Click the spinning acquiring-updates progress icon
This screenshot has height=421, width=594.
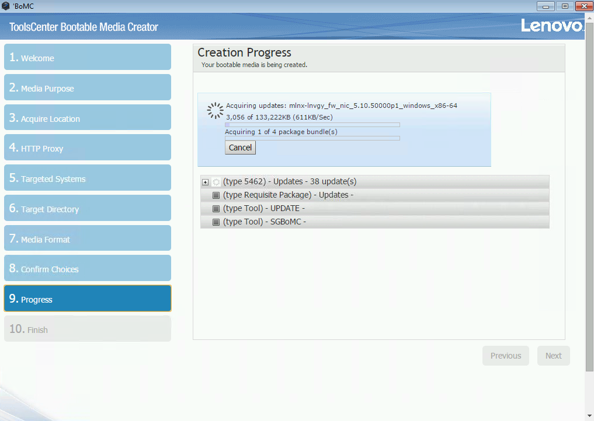coord(215,111)
